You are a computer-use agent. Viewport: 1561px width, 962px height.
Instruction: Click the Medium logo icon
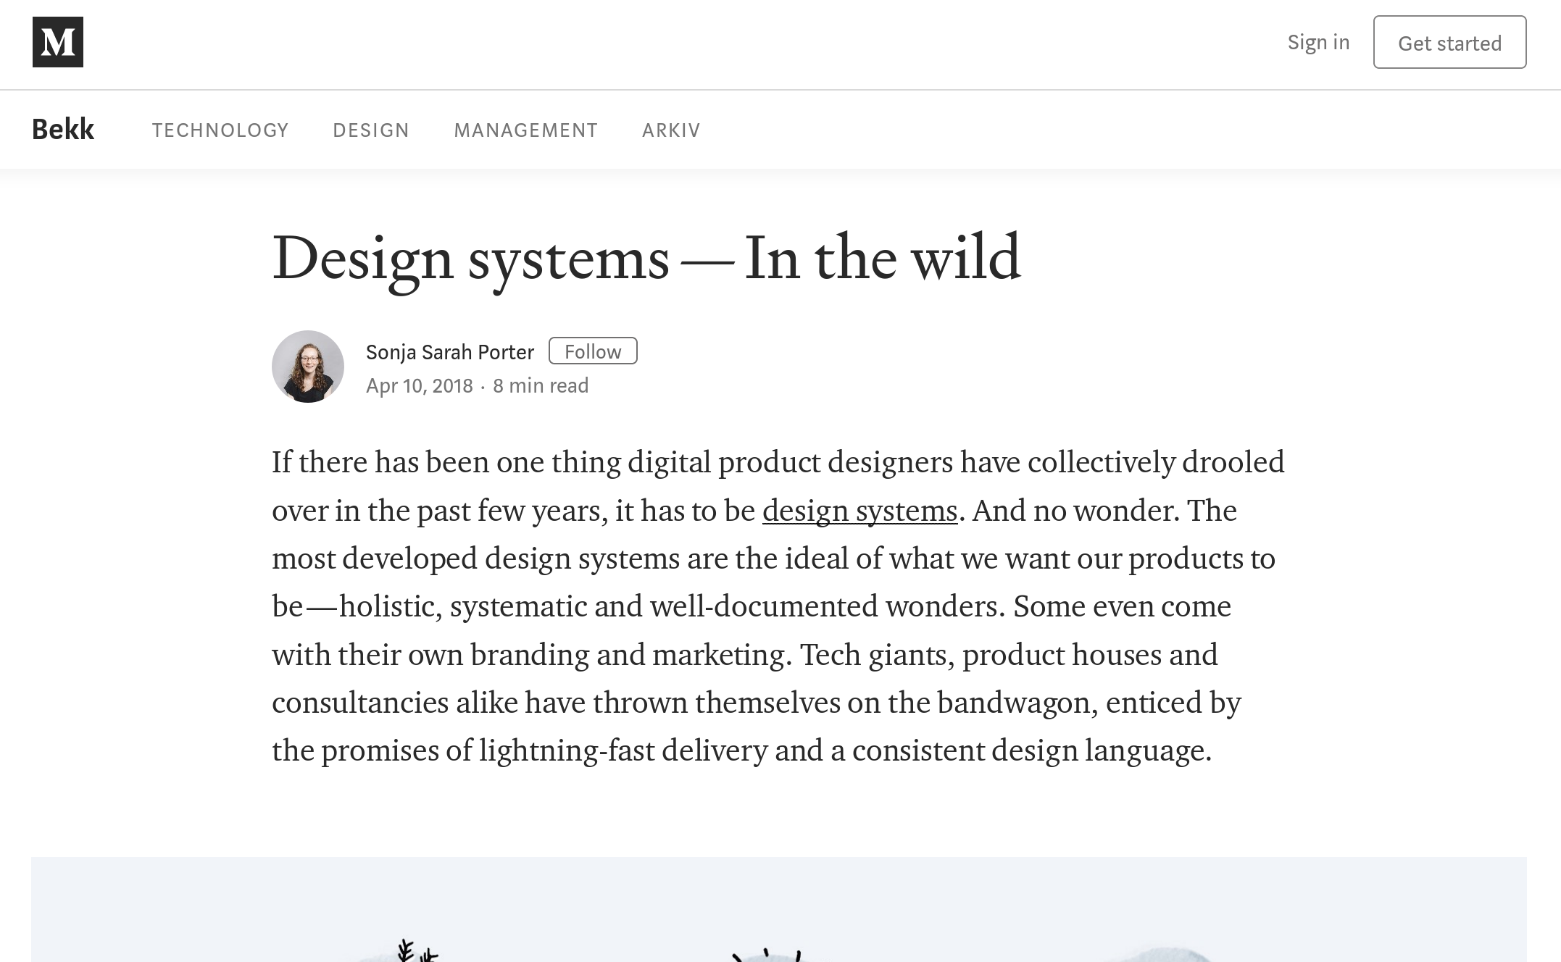tap(58, 42)
